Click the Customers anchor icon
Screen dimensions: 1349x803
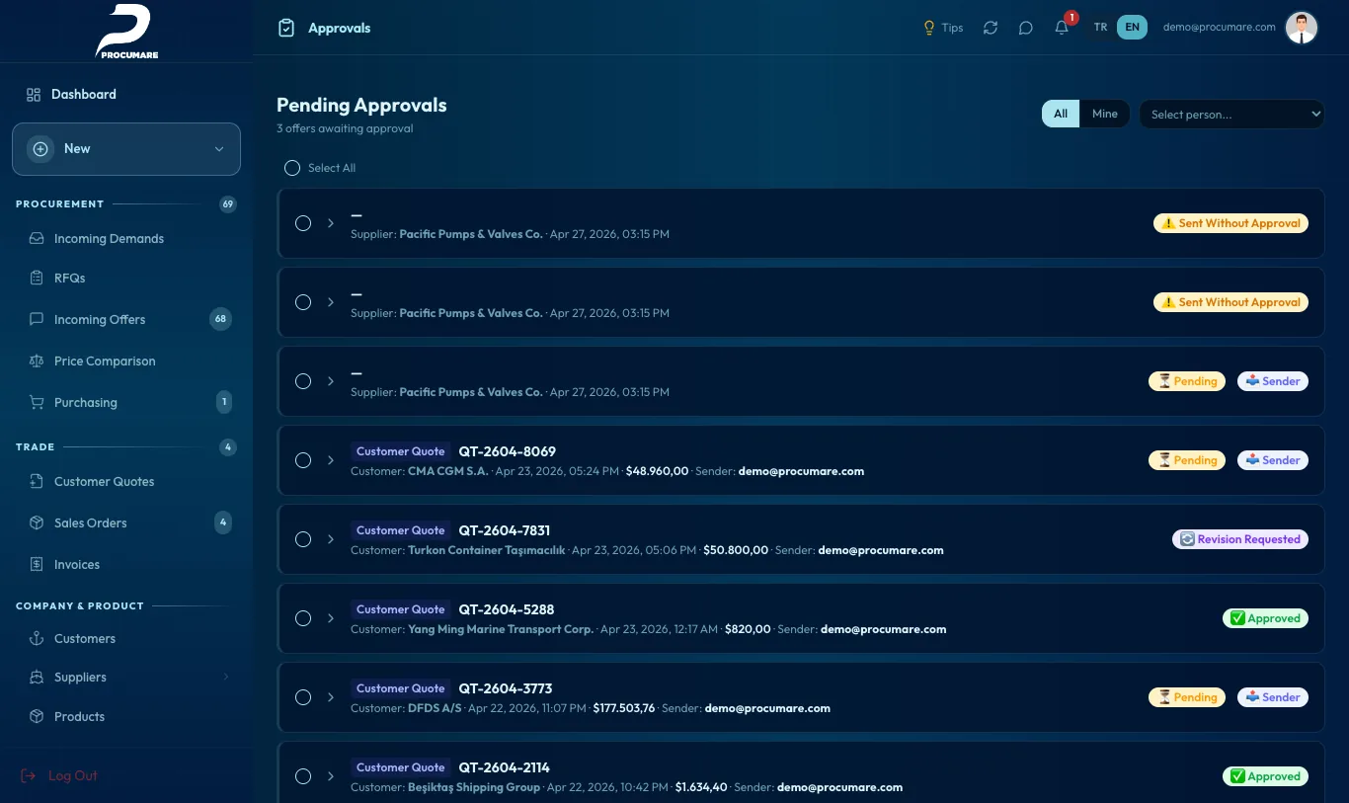click(x=37, y=639)
